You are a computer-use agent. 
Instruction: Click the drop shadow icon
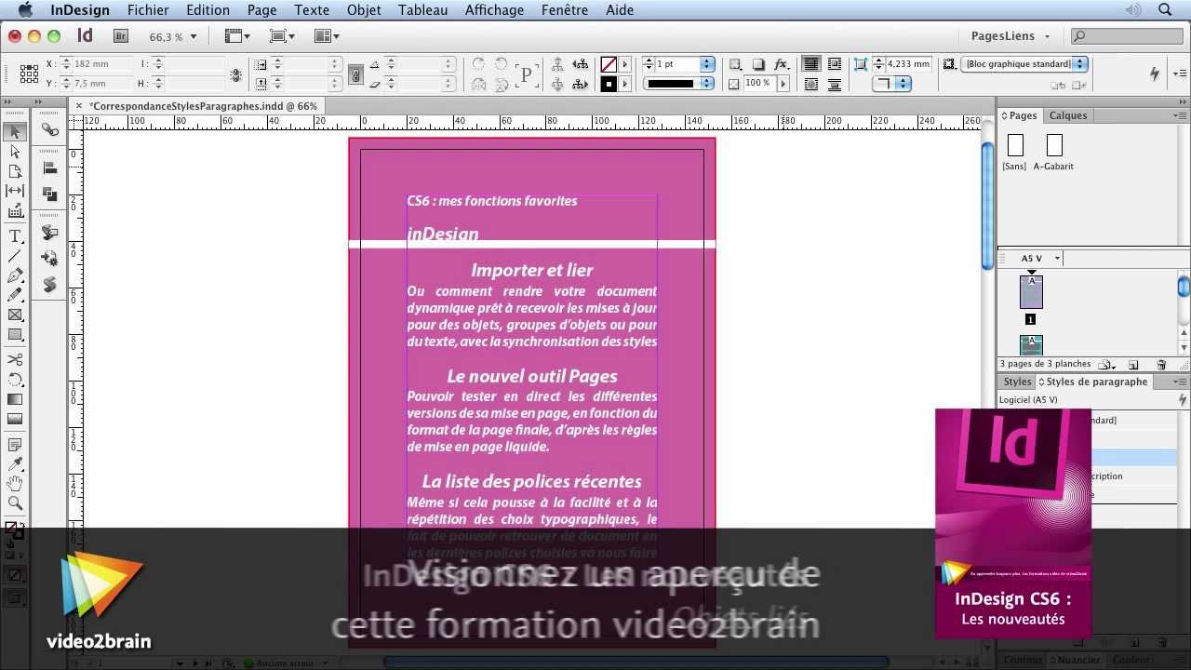tap(758, 64)
